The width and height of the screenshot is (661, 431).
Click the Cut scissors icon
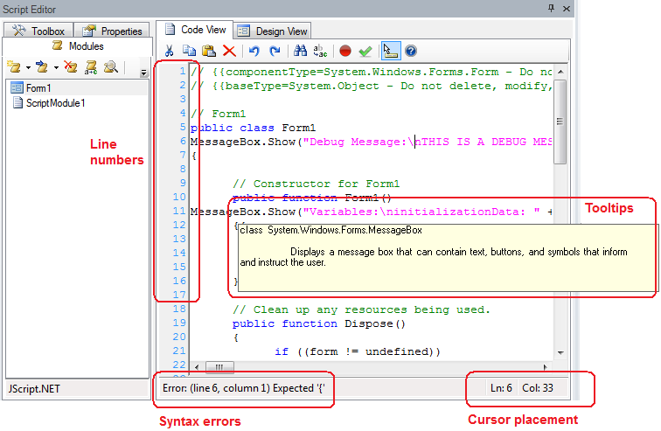[x=169, y=52]
